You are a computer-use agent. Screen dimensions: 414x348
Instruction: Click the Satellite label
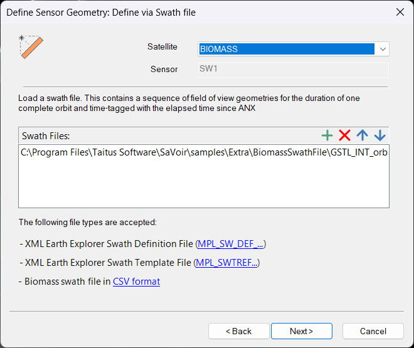[x=162, y=47]
